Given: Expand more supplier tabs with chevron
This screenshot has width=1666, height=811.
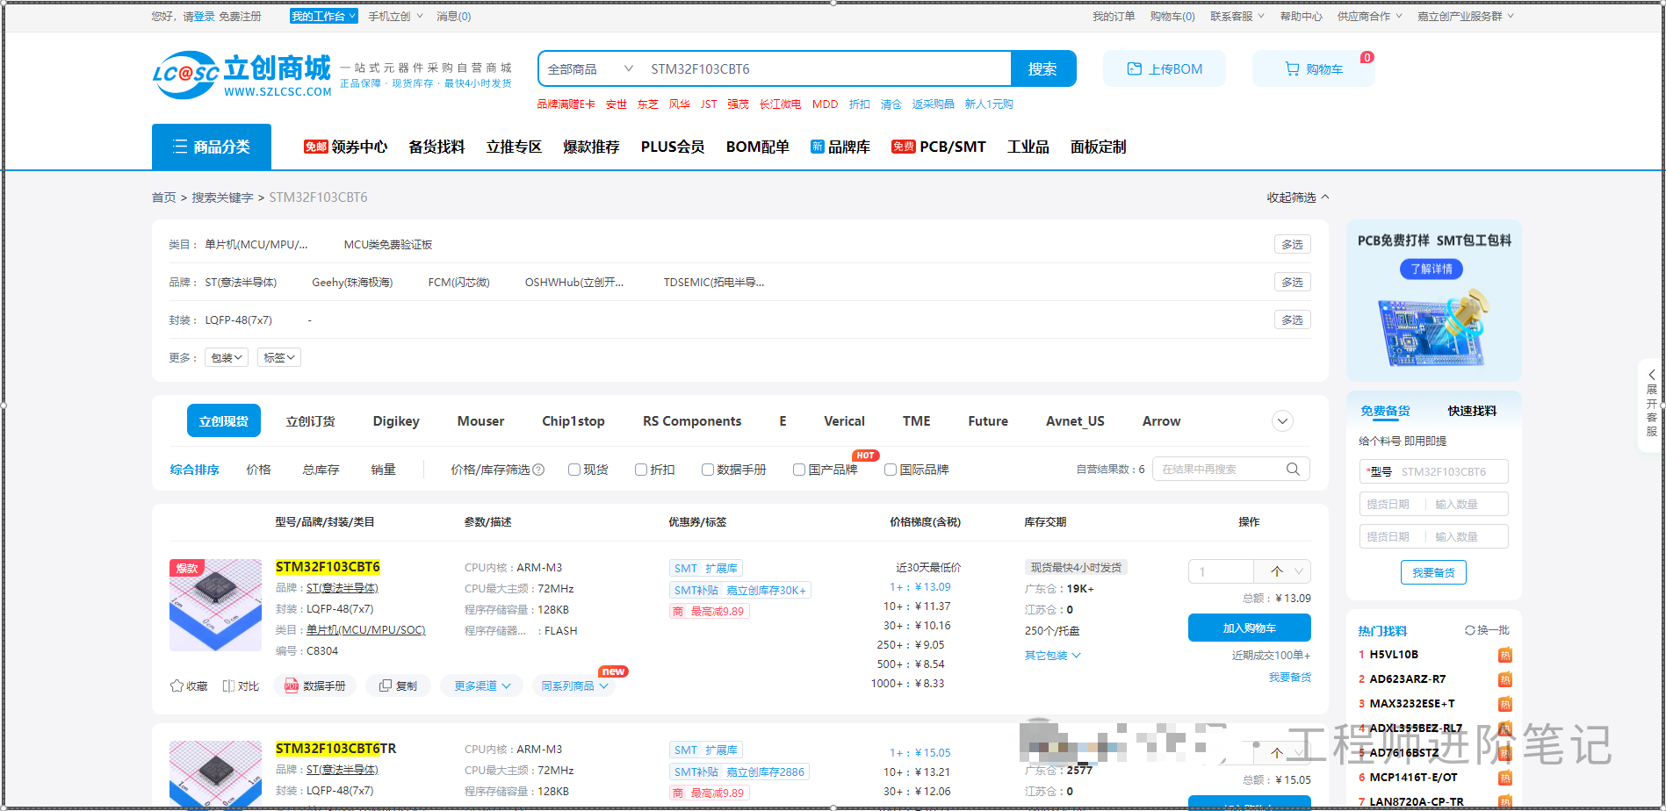Looking at the screenshot, I should pos(1282,421).
